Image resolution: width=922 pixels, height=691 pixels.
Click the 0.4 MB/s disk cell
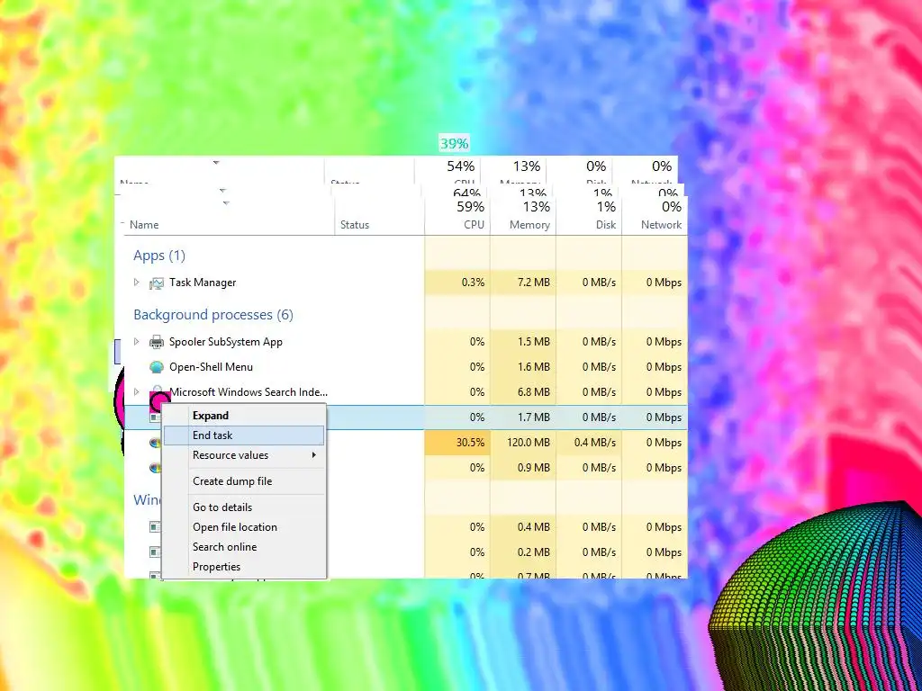(x=589, y=443)
